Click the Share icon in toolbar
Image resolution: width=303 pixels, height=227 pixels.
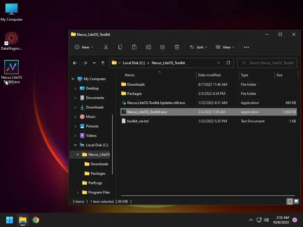pyautogui.click(x=163, y=47)
